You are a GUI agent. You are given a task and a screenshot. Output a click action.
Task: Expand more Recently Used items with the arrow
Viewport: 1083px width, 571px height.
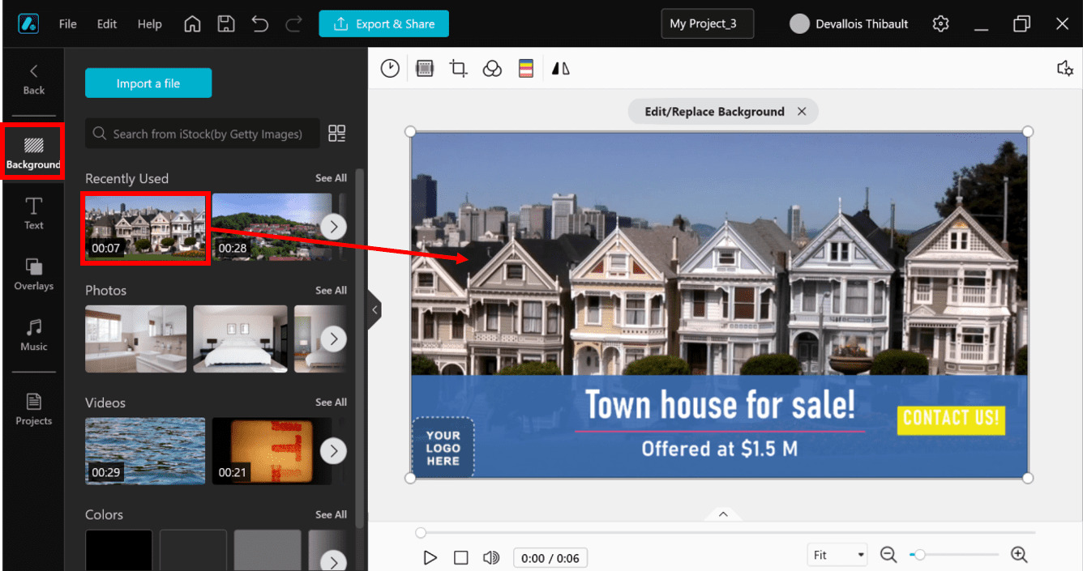click(333, 226)
